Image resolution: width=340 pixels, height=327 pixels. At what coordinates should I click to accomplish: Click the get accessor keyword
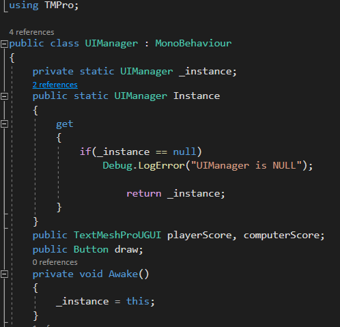(x=65, y=124)
